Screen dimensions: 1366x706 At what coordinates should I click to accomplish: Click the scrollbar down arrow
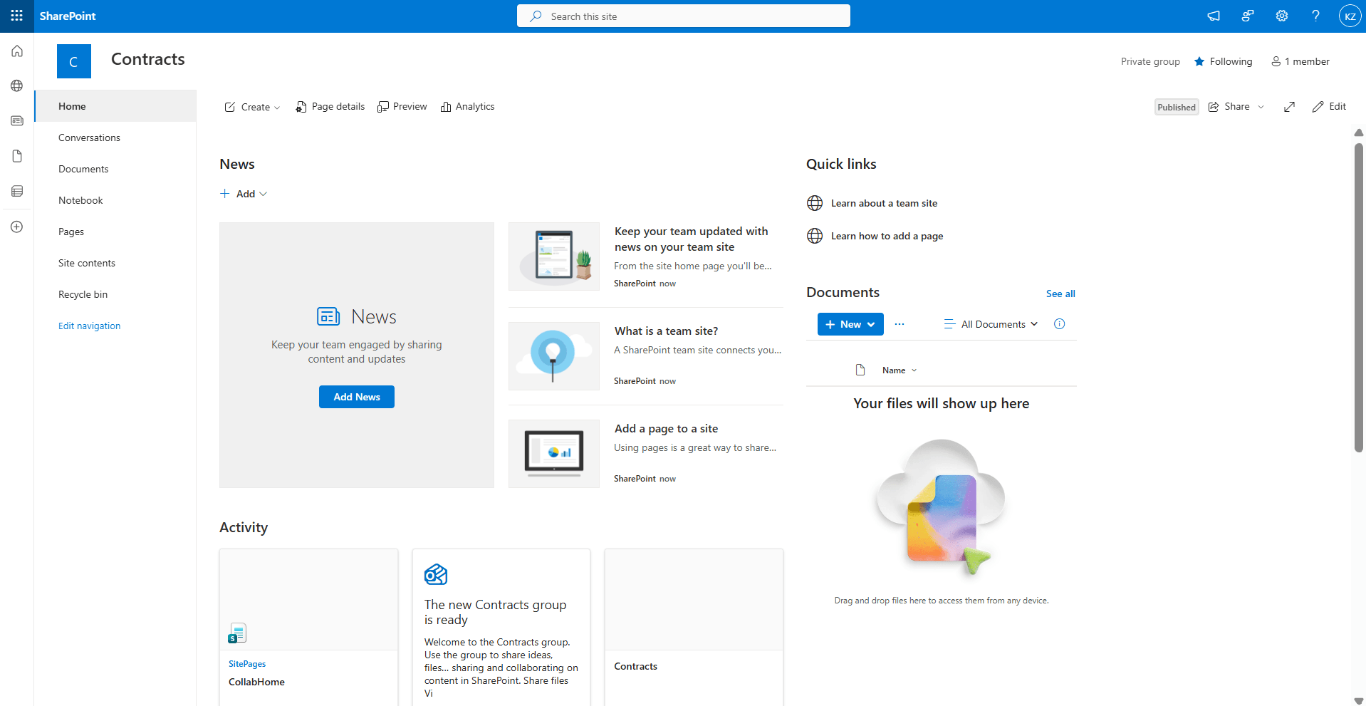tap(1359, 701)
